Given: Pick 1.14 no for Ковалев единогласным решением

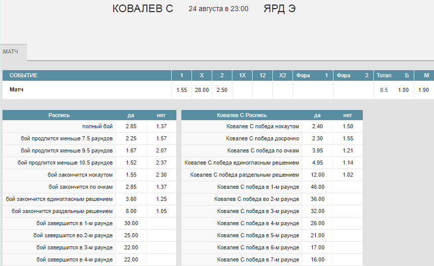Looking at the screenshot, I should (348, 163).
